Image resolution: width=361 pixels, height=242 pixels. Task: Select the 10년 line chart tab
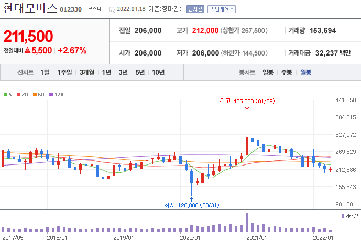coord(158,72)
